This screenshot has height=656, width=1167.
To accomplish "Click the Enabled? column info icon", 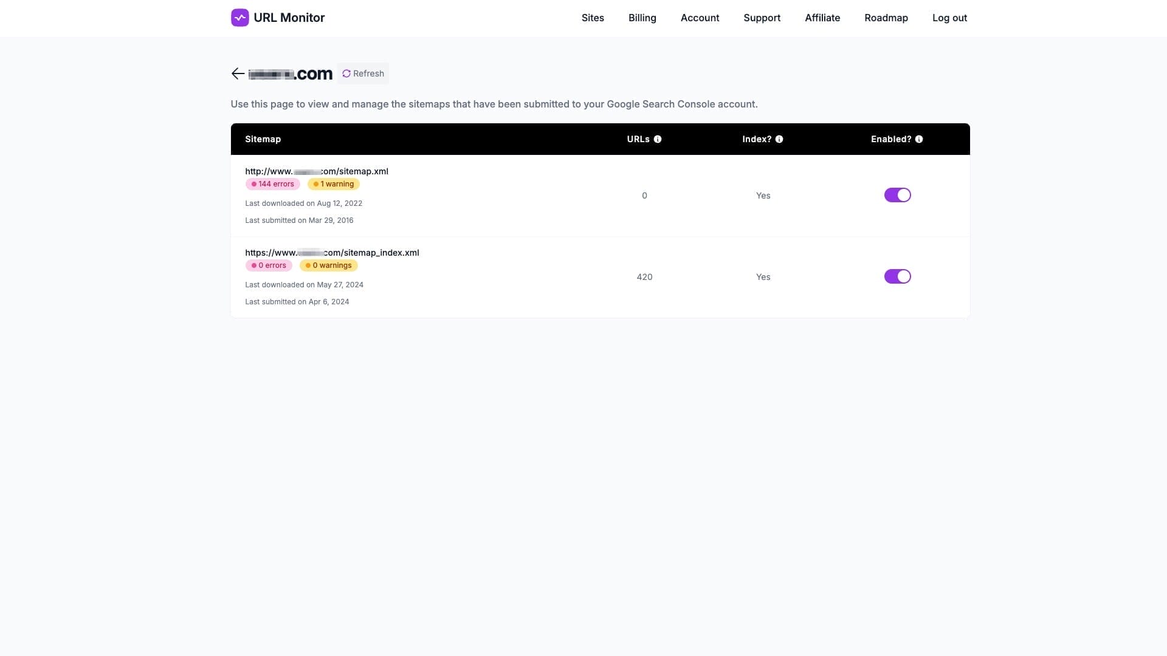I will (x=919, y=139).
